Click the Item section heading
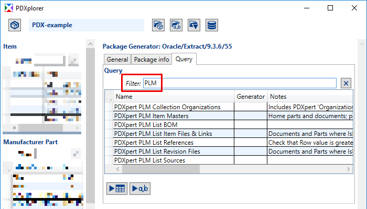 click(x=10, y=47)
